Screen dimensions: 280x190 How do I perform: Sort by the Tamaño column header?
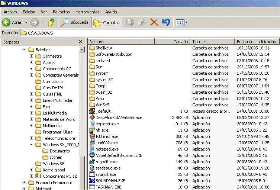click(176, 42)
